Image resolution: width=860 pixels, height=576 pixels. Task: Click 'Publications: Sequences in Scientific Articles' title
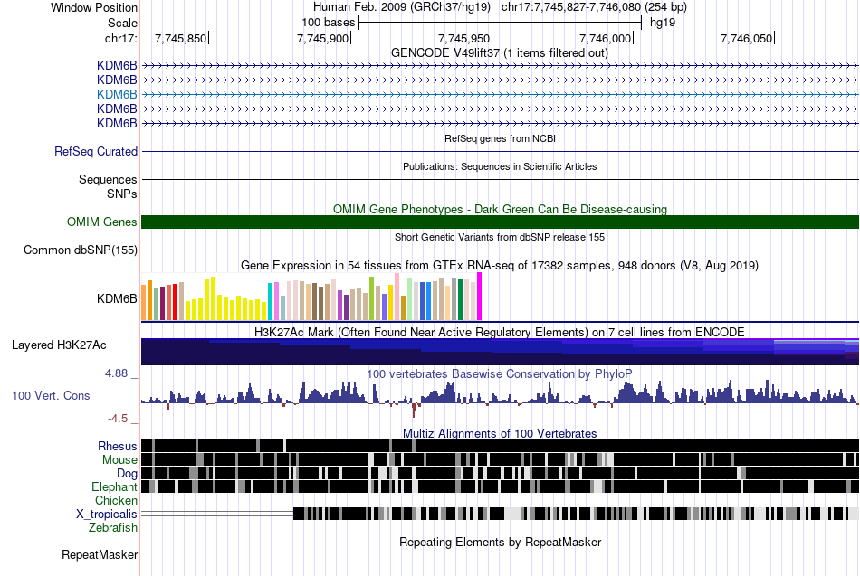(x=500, y=166)
